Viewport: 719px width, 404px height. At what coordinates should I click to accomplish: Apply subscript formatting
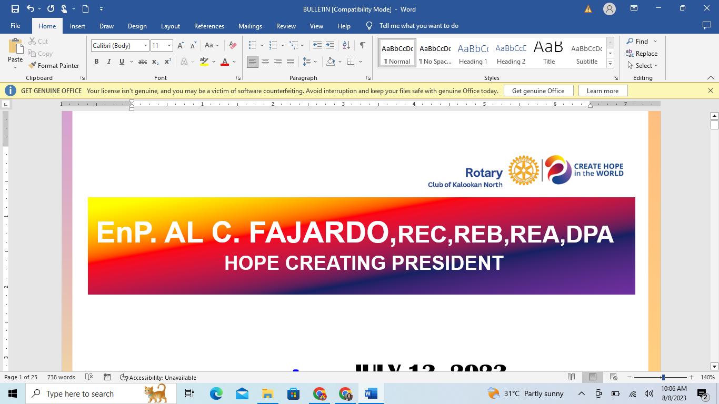click(155, 62)
